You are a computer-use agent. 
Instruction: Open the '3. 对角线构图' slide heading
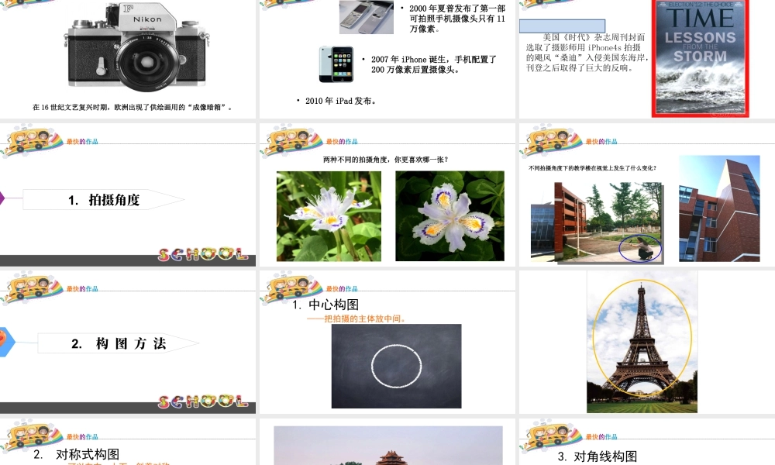598,456
